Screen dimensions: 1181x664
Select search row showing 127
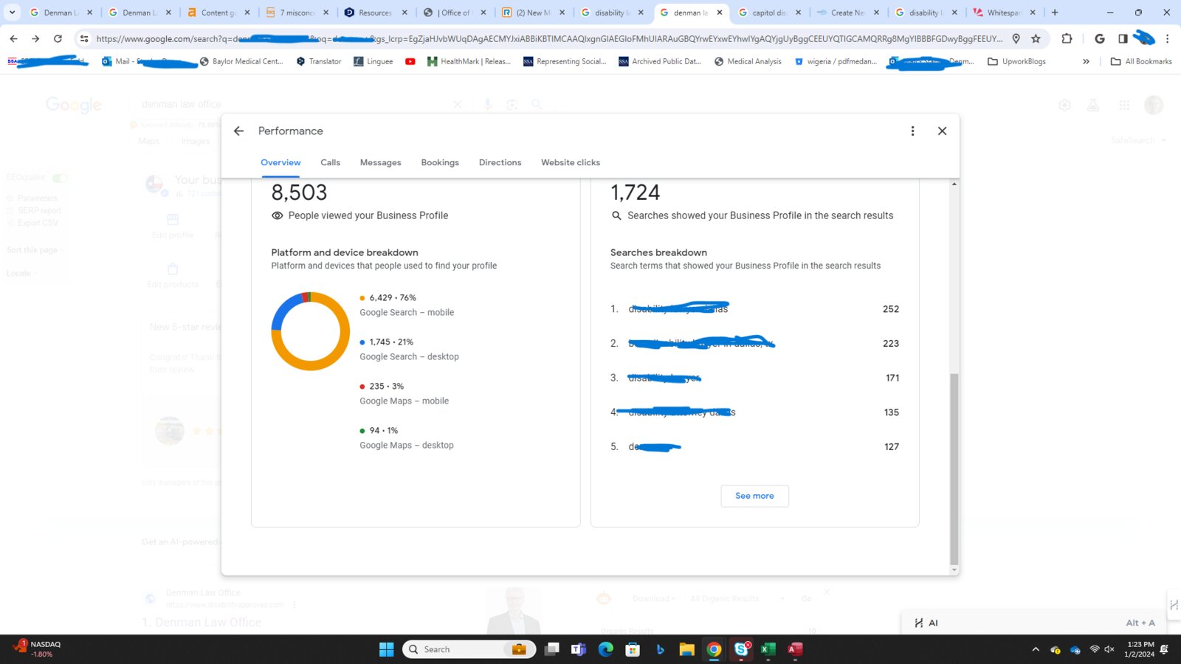tap(754, 447)
